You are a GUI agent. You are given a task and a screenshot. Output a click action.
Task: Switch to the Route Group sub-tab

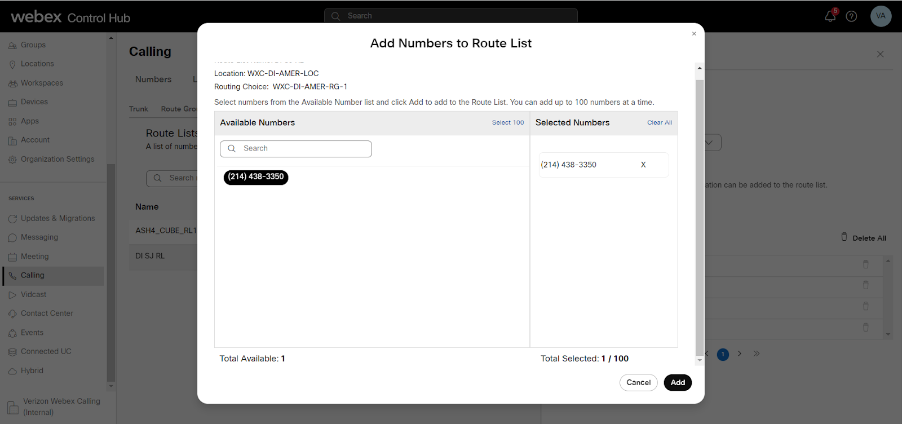[179, 109]
